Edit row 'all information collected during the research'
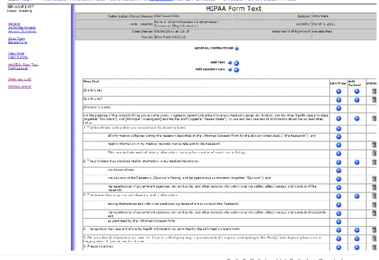The width and height of the screenshot is (379, 260). 338,137
